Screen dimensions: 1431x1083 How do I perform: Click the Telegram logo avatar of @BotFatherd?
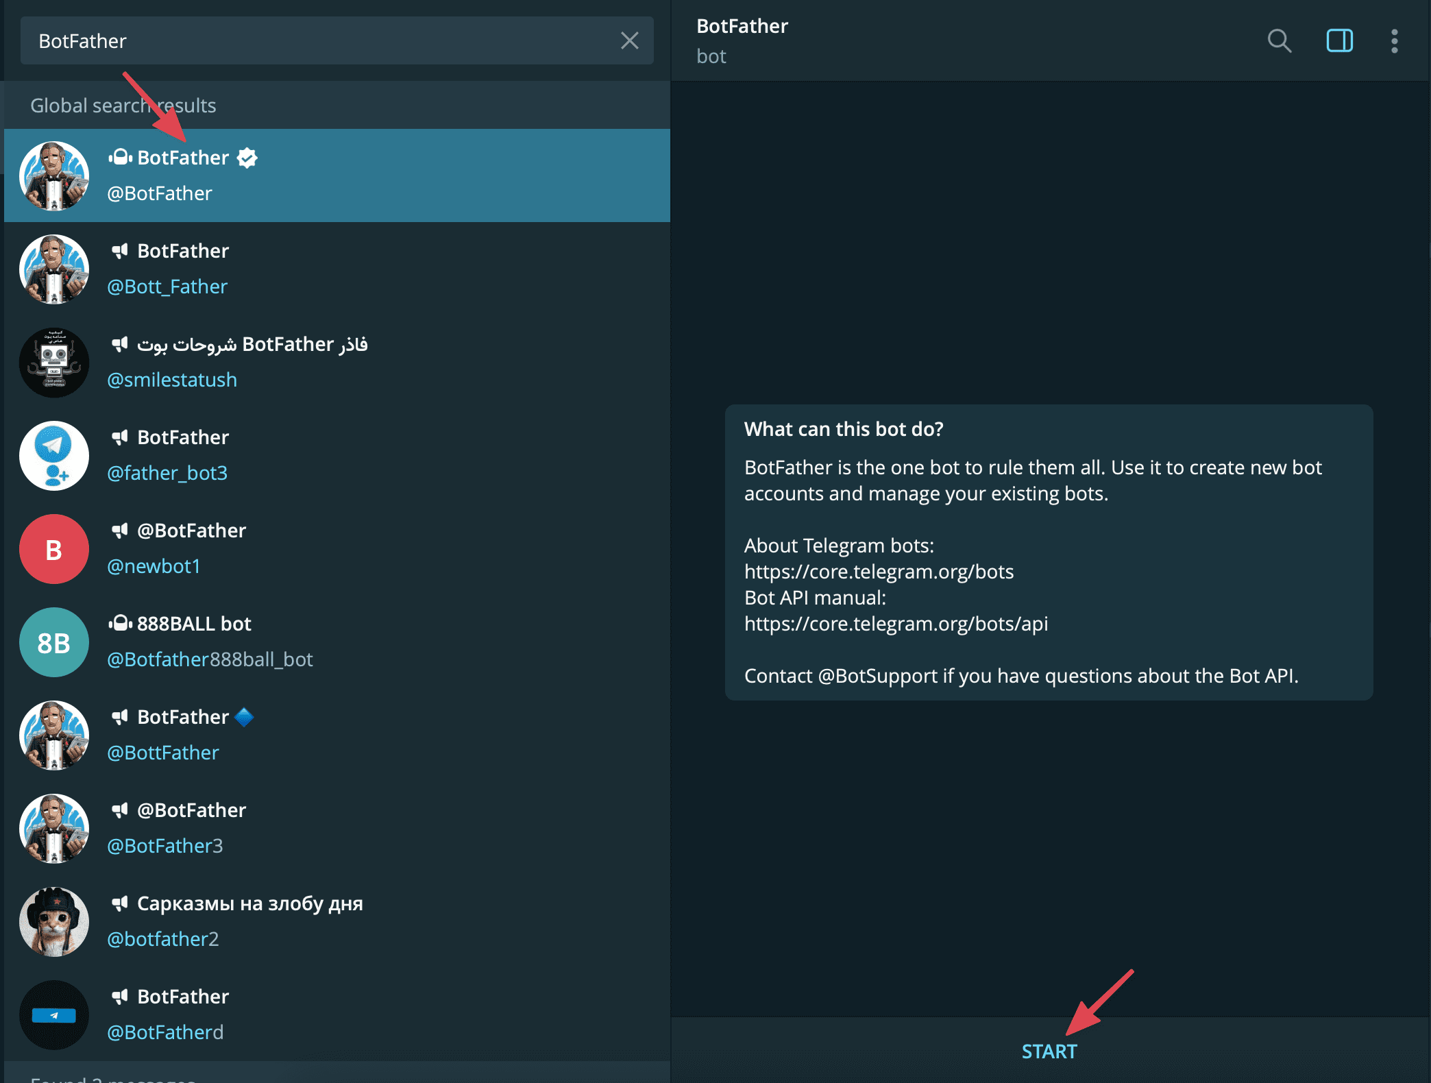[x=53, y=1015]
